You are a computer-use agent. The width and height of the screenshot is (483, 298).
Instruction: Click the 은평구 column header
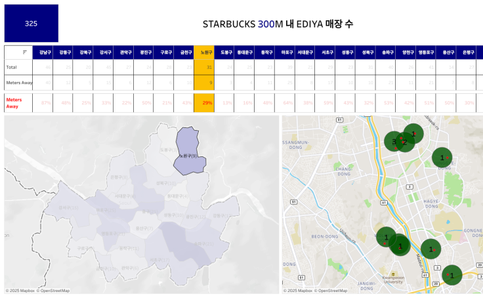(469, 52)
